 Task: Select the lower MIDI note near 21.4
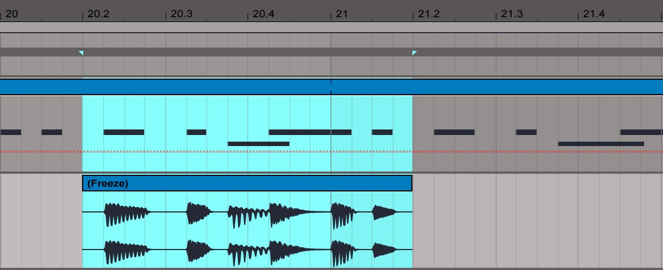tap(601, 144)
